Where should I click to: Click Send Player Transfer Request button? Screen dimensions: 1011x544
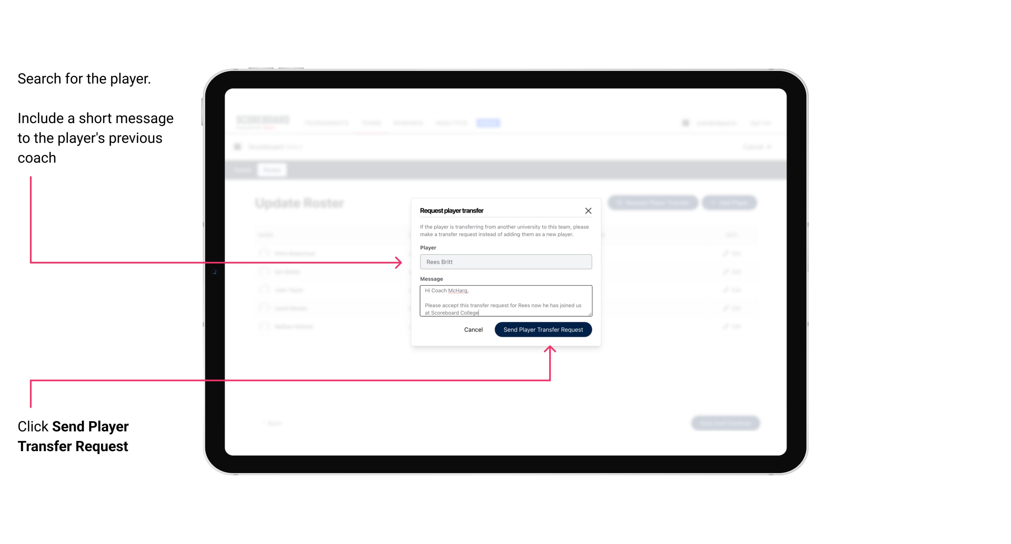(x=543, y=329)
